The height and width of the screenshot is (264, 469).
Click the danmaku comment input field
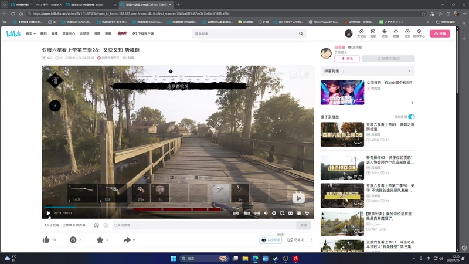pos(205,225)
